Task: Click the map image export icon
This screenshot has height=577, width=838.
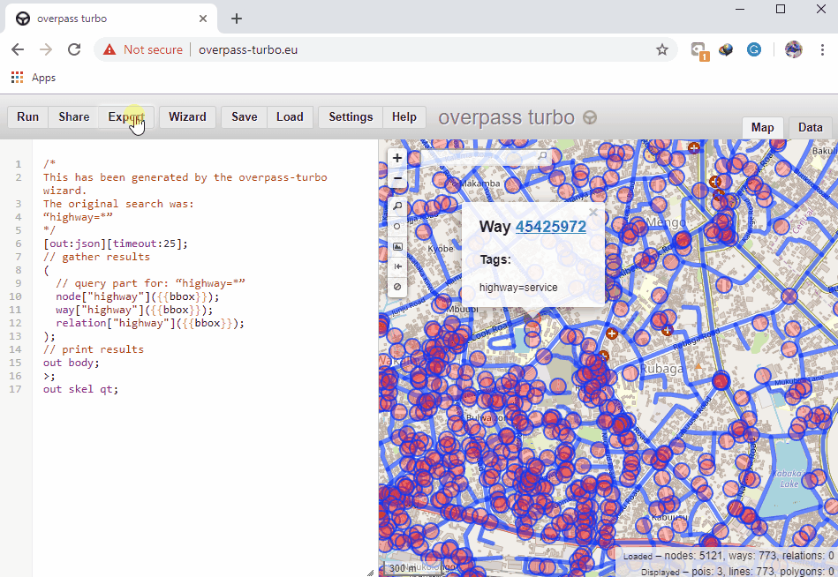Action: (x=397, y=247)
